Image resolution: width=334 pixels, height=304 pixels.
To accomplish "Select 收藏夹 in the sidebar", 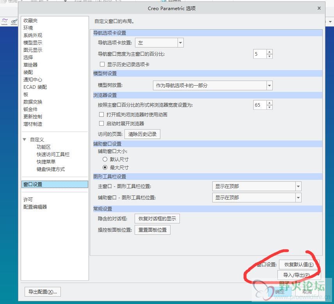I will tap(30, 21).
